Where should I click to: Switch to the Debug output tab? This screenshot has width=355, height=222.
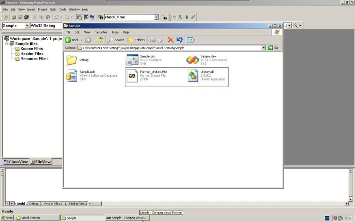(x=34, y=204)
